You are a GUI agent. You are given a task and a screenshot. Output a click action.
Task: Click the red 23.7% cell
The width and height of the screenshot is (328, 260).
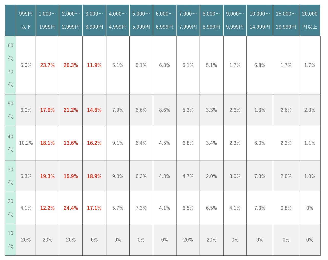coord(47,65)
